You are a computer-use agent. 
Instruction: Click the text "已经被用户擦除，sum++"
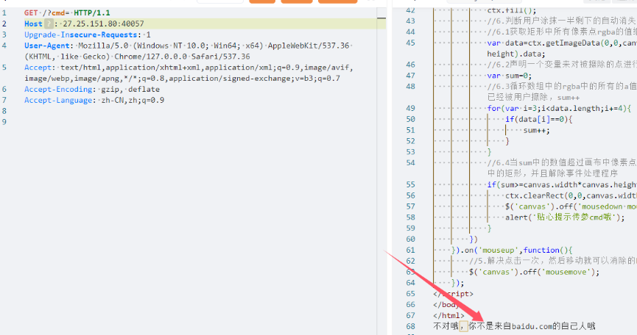tap(533, 98)
